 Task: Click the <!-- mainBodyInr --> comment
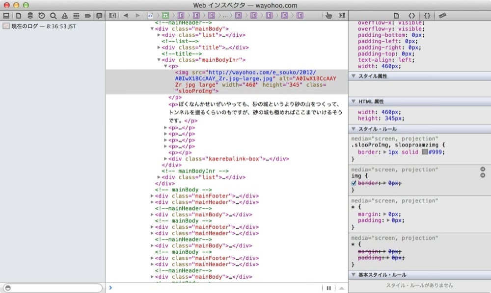pos(195,171)
